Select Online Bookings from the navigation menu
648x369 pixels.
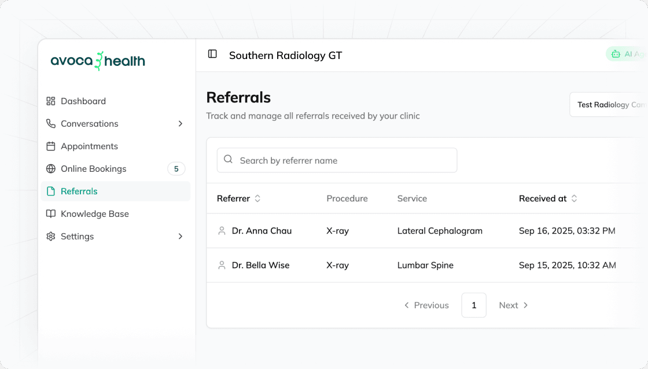pos(94,168)
